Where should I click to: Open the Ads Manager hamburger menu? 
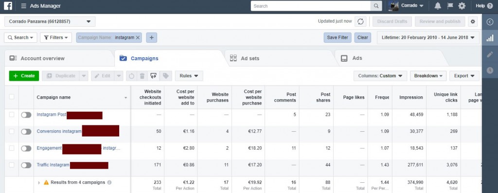click(23, 6)
